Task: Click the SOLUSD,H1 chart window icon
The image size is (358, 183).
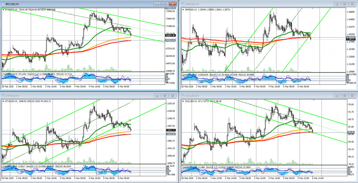Action: pyautogui.click(x=183, y=95)
